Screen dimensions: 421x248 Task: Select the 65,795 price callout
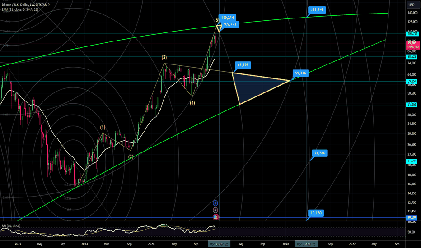click(243, 65)
